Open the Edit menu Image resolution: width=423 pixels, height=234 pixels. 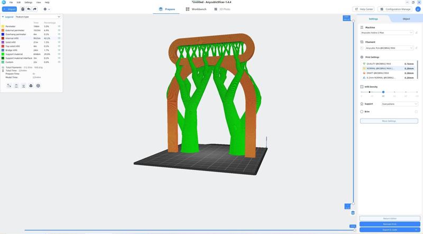click(19, 2)
